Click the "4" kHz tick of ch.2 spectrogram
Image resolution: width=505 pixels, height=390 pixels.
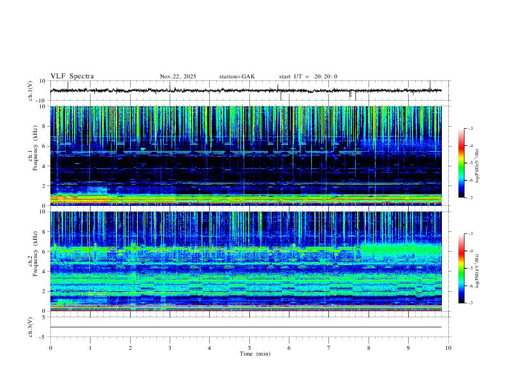coord(45,271)
